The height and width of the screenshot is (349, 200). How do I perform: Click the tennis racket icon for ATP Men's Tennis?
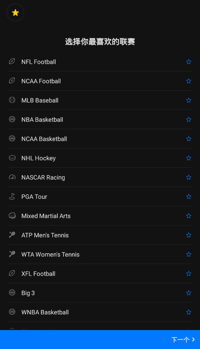coord(12,235)
